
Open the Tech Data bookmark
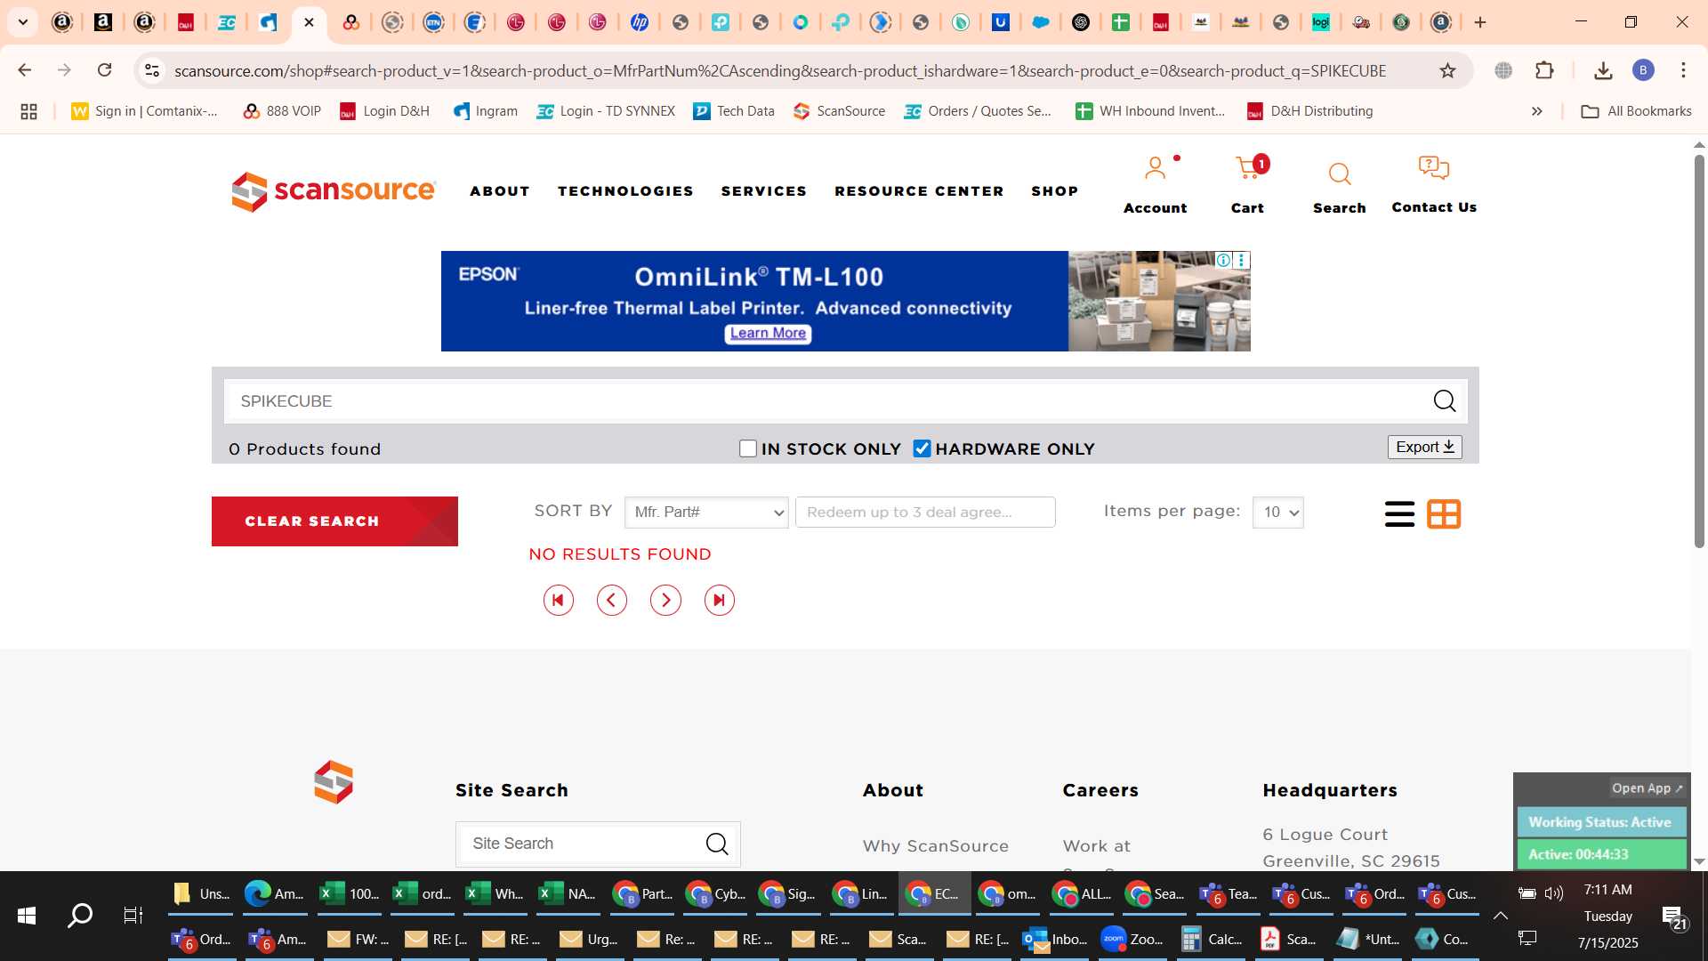734,111
